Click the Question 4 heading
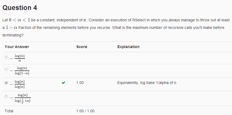This screenshot has width=232, height=115. pos(20,8)
